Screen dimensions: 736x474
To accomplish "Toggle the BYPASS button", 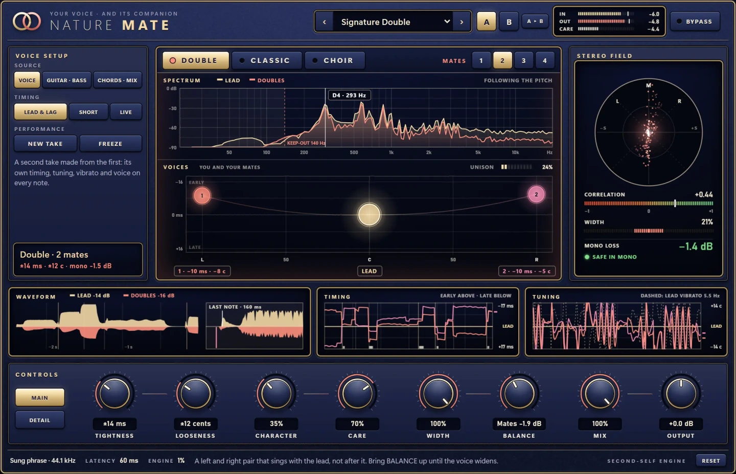I will [695, 21].
